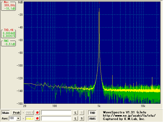Save overlay with OVL2 S button
The image size is (163, 122).
pos(82,118)
